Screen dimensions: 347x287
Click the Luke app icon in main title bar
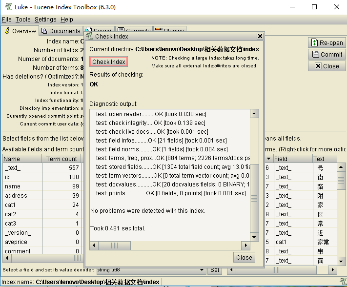pyautogui.click(x=8, y=7)
